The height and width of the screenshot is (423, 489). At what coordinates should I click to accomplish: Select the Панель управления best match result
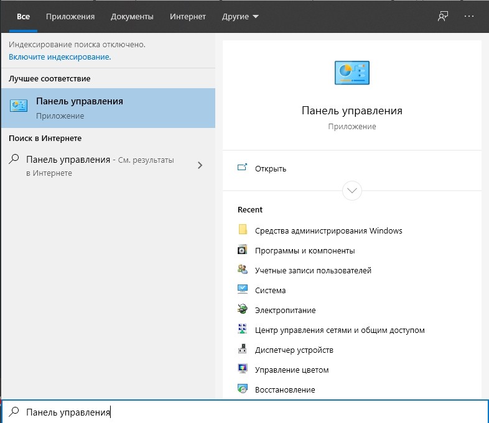point(108,108)
